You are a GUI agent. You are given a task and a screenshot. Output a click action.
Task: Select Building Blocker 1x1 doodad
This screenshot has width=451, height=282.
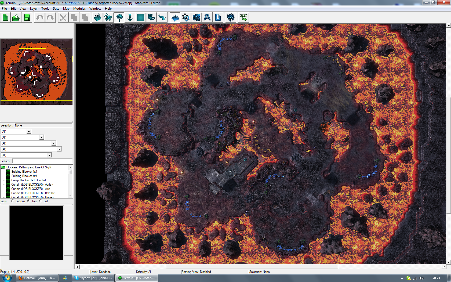[x=24, y=172]
